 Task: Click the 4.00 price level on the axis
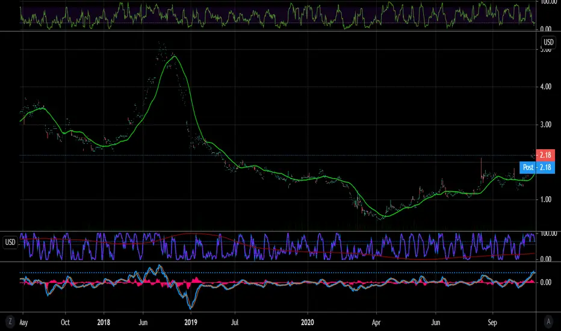(x=545, y=87)
